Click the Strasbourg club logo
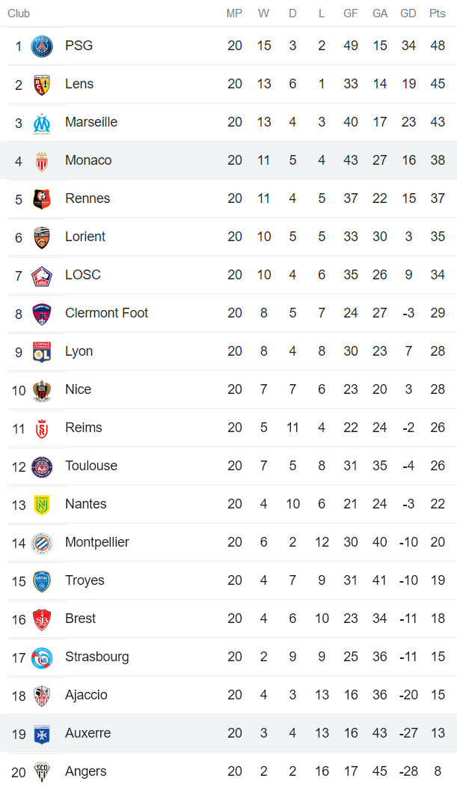 42,657
